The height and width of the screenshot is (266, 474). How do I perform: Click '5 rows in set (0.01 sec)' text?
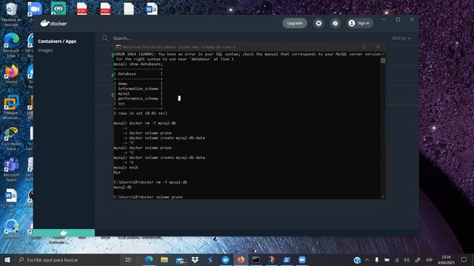[x=140, y=113]
